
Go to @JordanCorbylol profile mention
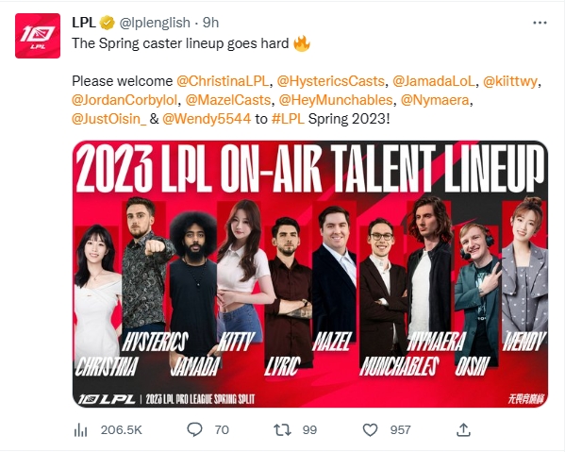(125, 100)
